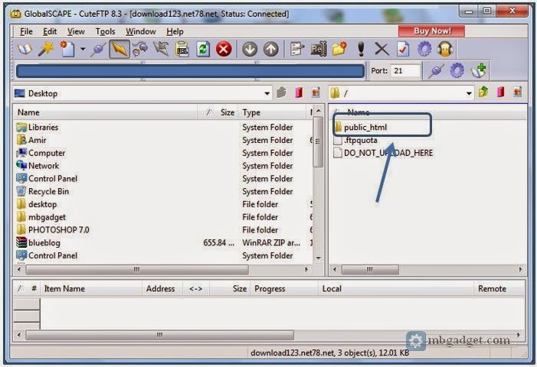The width and height of the screenshot is (537, 367).
Task: Open the Quick Connect bar settings gear
Action: point(457,71)
